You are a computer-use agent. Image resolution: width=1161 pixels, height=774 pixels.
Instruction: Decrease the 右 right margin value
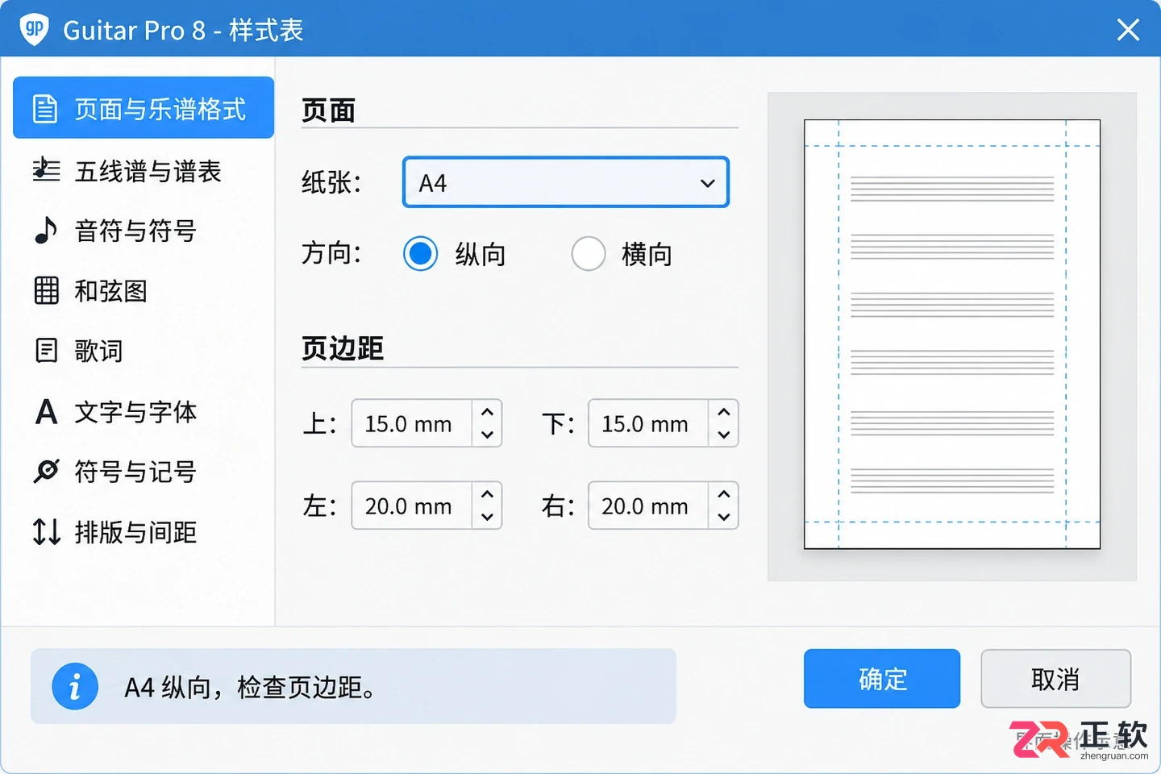[724, 517]
